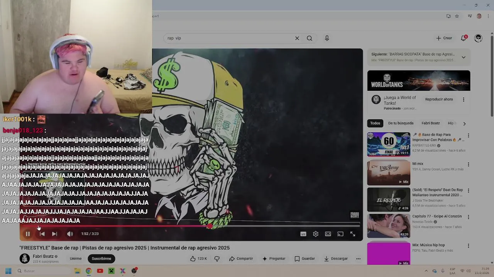The image size is (494, 277).
Task: Install app icon in address bar
Action: click(448, 16)
